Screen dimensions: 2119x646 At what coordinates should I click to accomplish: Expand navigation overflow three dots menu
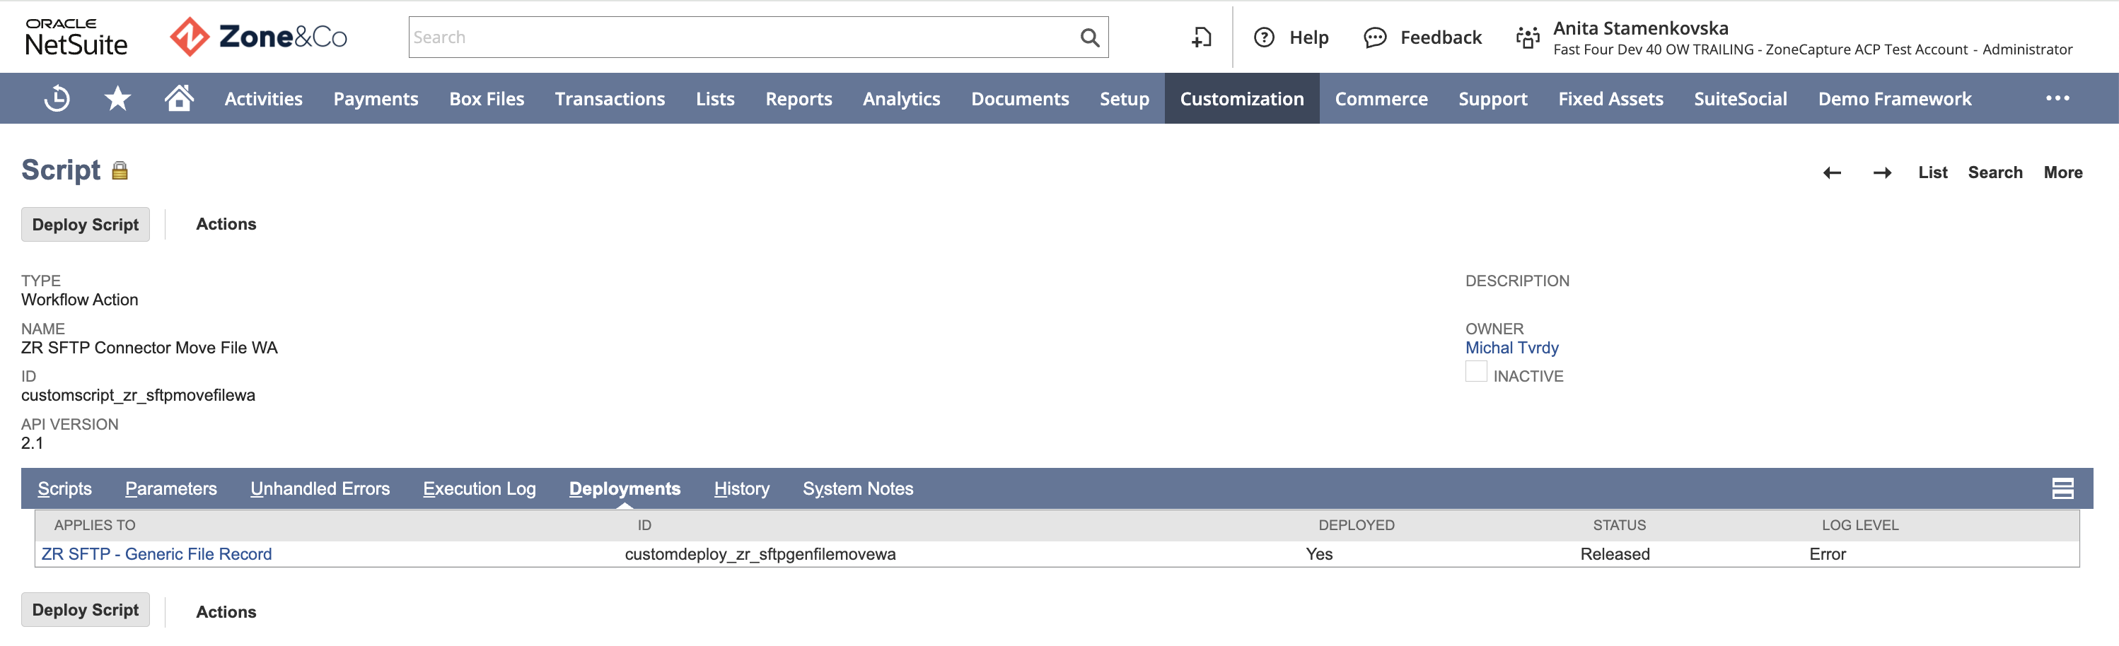[x=2057, y=99]
